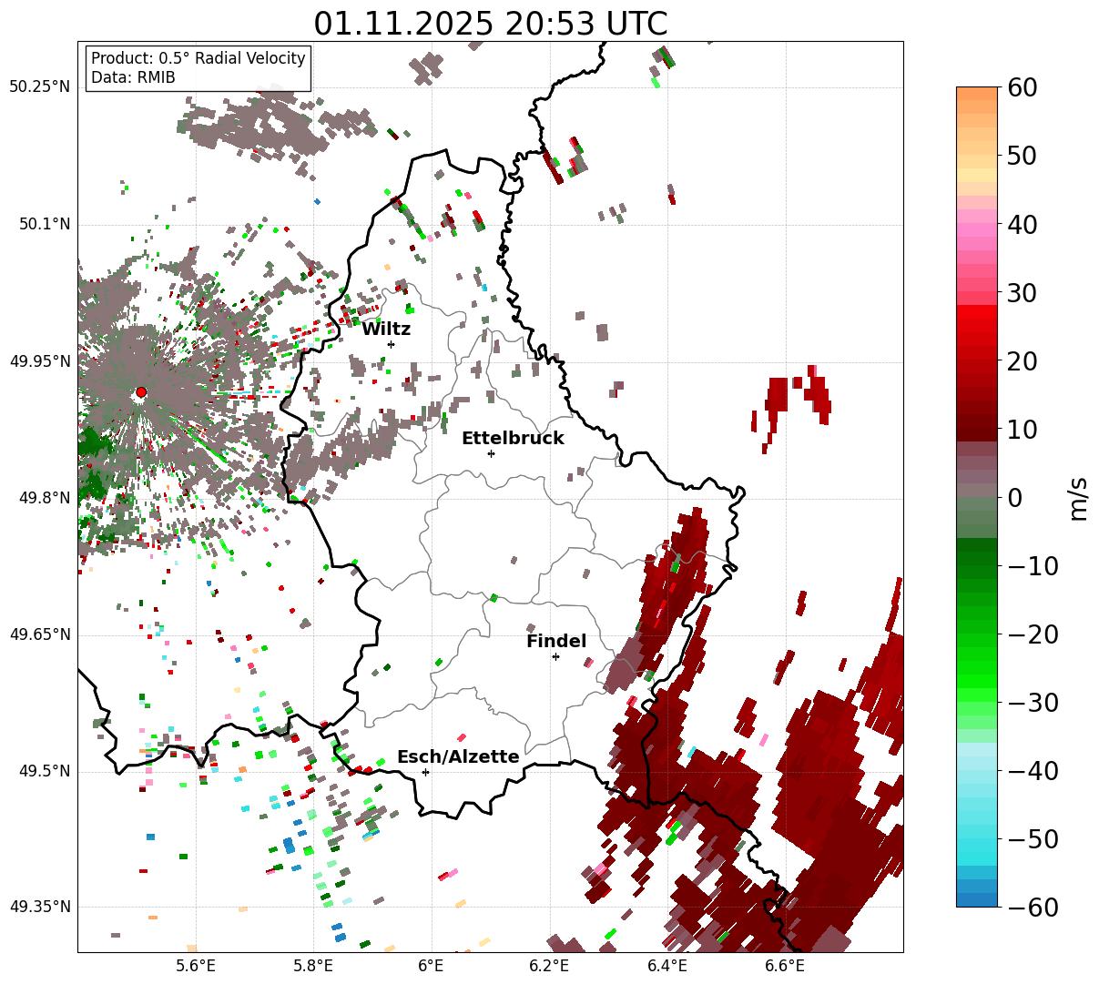Click the colorbar value −60
The height and width of the screenshot is (984, 1099).
coord(1033,907)
